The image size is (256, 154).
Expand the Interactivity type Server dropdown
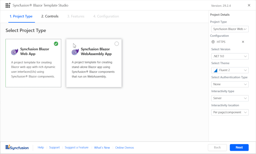[x=230, y=98]
